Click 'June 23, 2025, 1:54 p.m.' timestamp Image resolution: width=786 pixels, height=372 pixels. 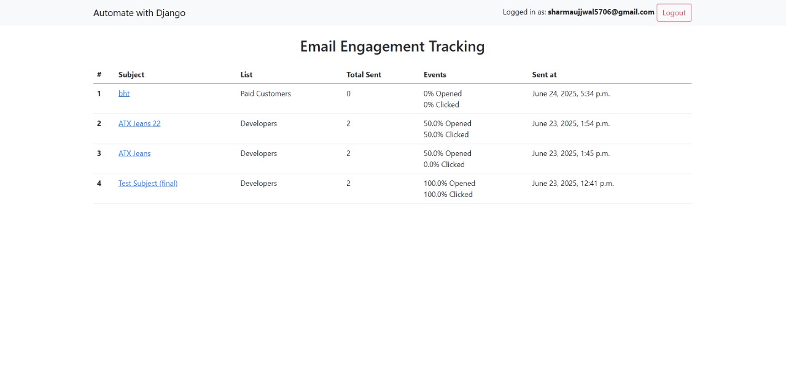(571, 123)
